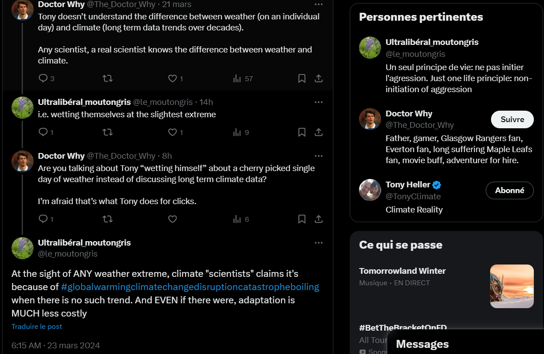Share the 8h Doctor Why reply

click(x=318, y=219)
